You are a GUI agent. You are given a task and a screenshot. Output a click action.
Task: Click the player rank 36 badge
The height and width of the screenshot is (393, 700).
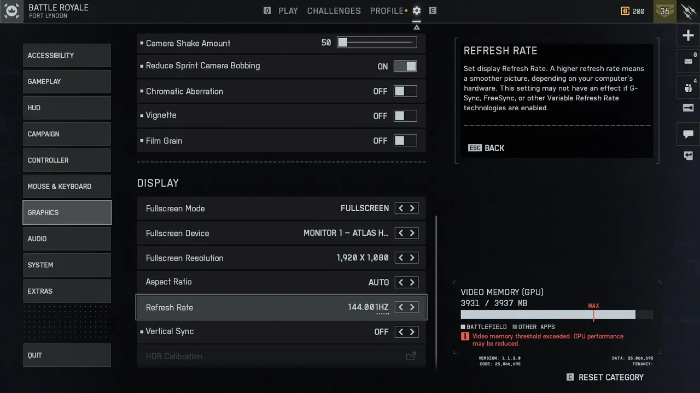coord(664,11)
